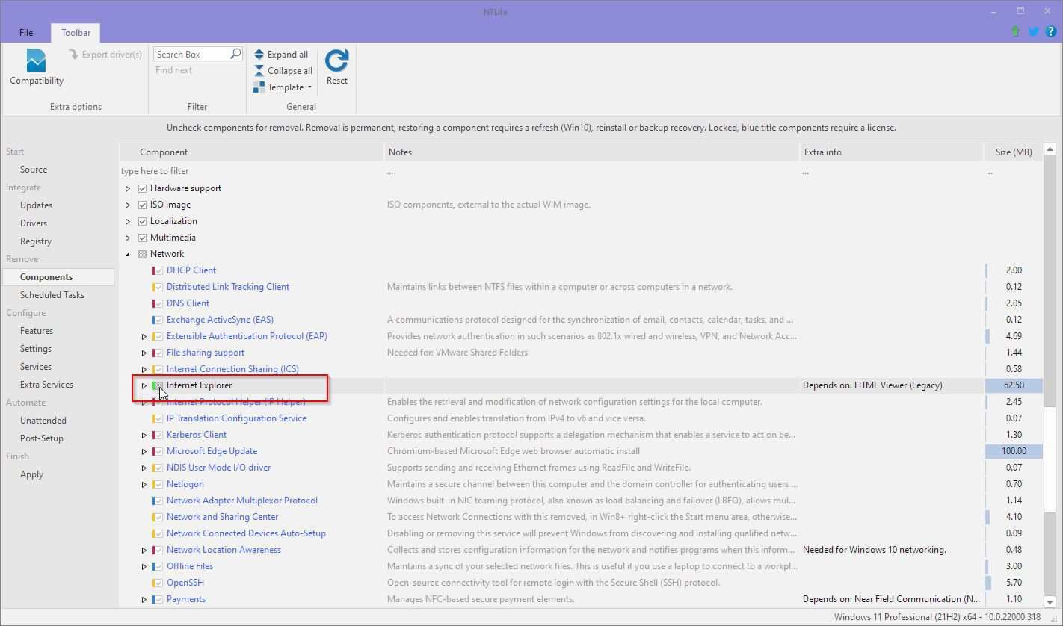Click the Extra info column header
Image resolution: width=1063 pixels, height=626 pixels.
[x=892, y=152]
